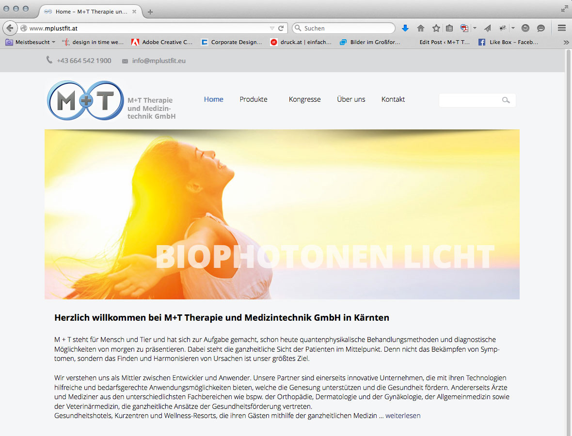Screen dimensions: 572x436
Task: Click the paper plane toolbar icon
Action: (x=487, y=28)
